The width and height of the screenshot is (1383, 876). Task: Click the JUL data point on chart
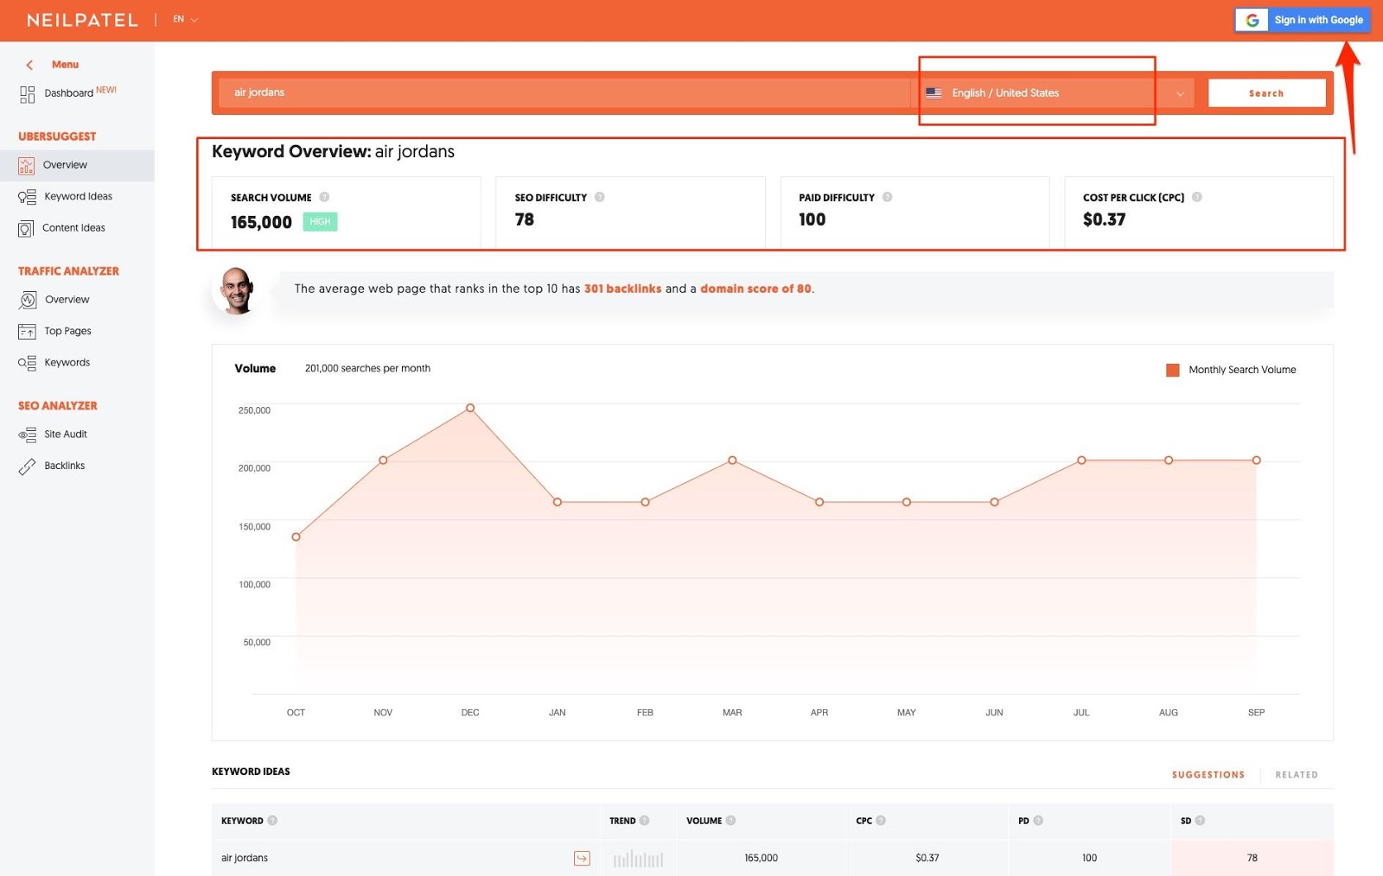1081,460
